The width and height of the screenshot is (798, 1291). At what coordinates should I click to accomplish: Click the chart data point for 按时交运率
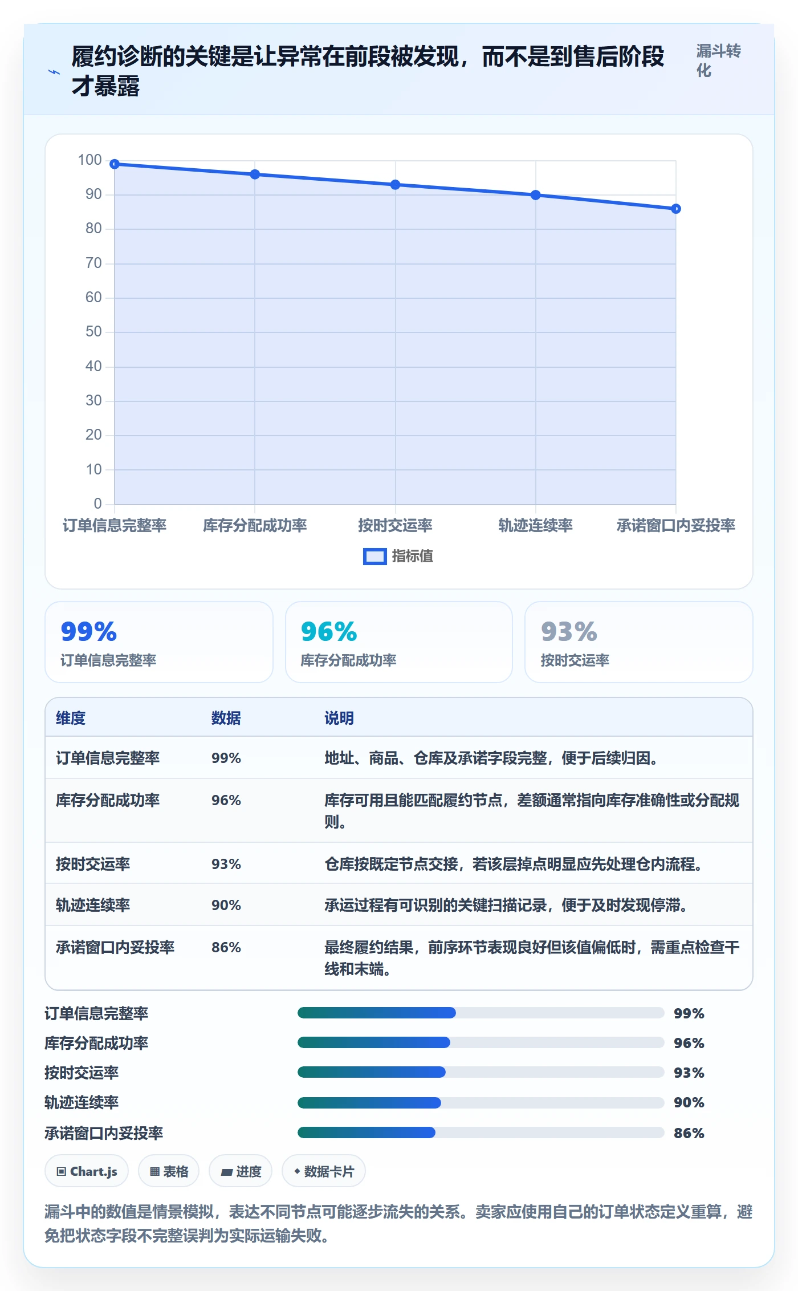click(395, 185)
